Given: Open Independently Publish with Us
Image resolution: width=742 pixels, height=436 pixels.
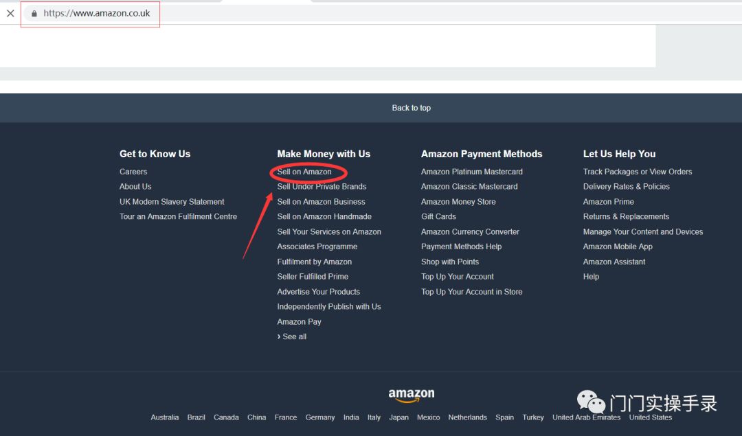Looking at the screenshot, I should (329, 306).
